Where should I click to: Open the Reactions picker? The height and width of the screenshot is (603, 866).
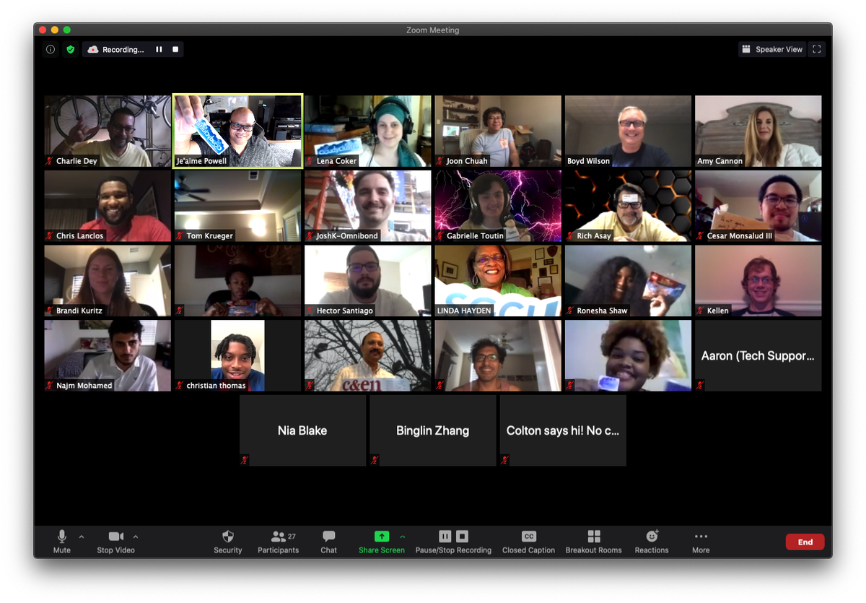(652, 541)
